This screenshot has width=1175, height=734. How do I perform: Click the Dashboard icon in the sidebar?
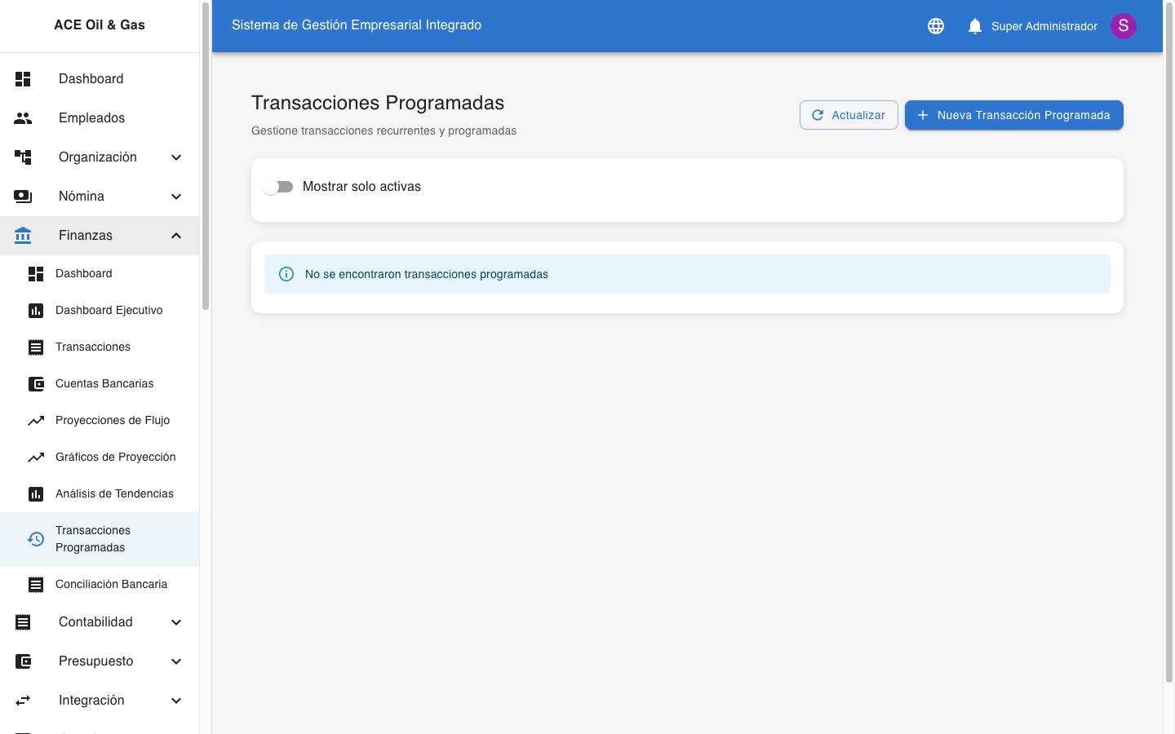(23, 78)
